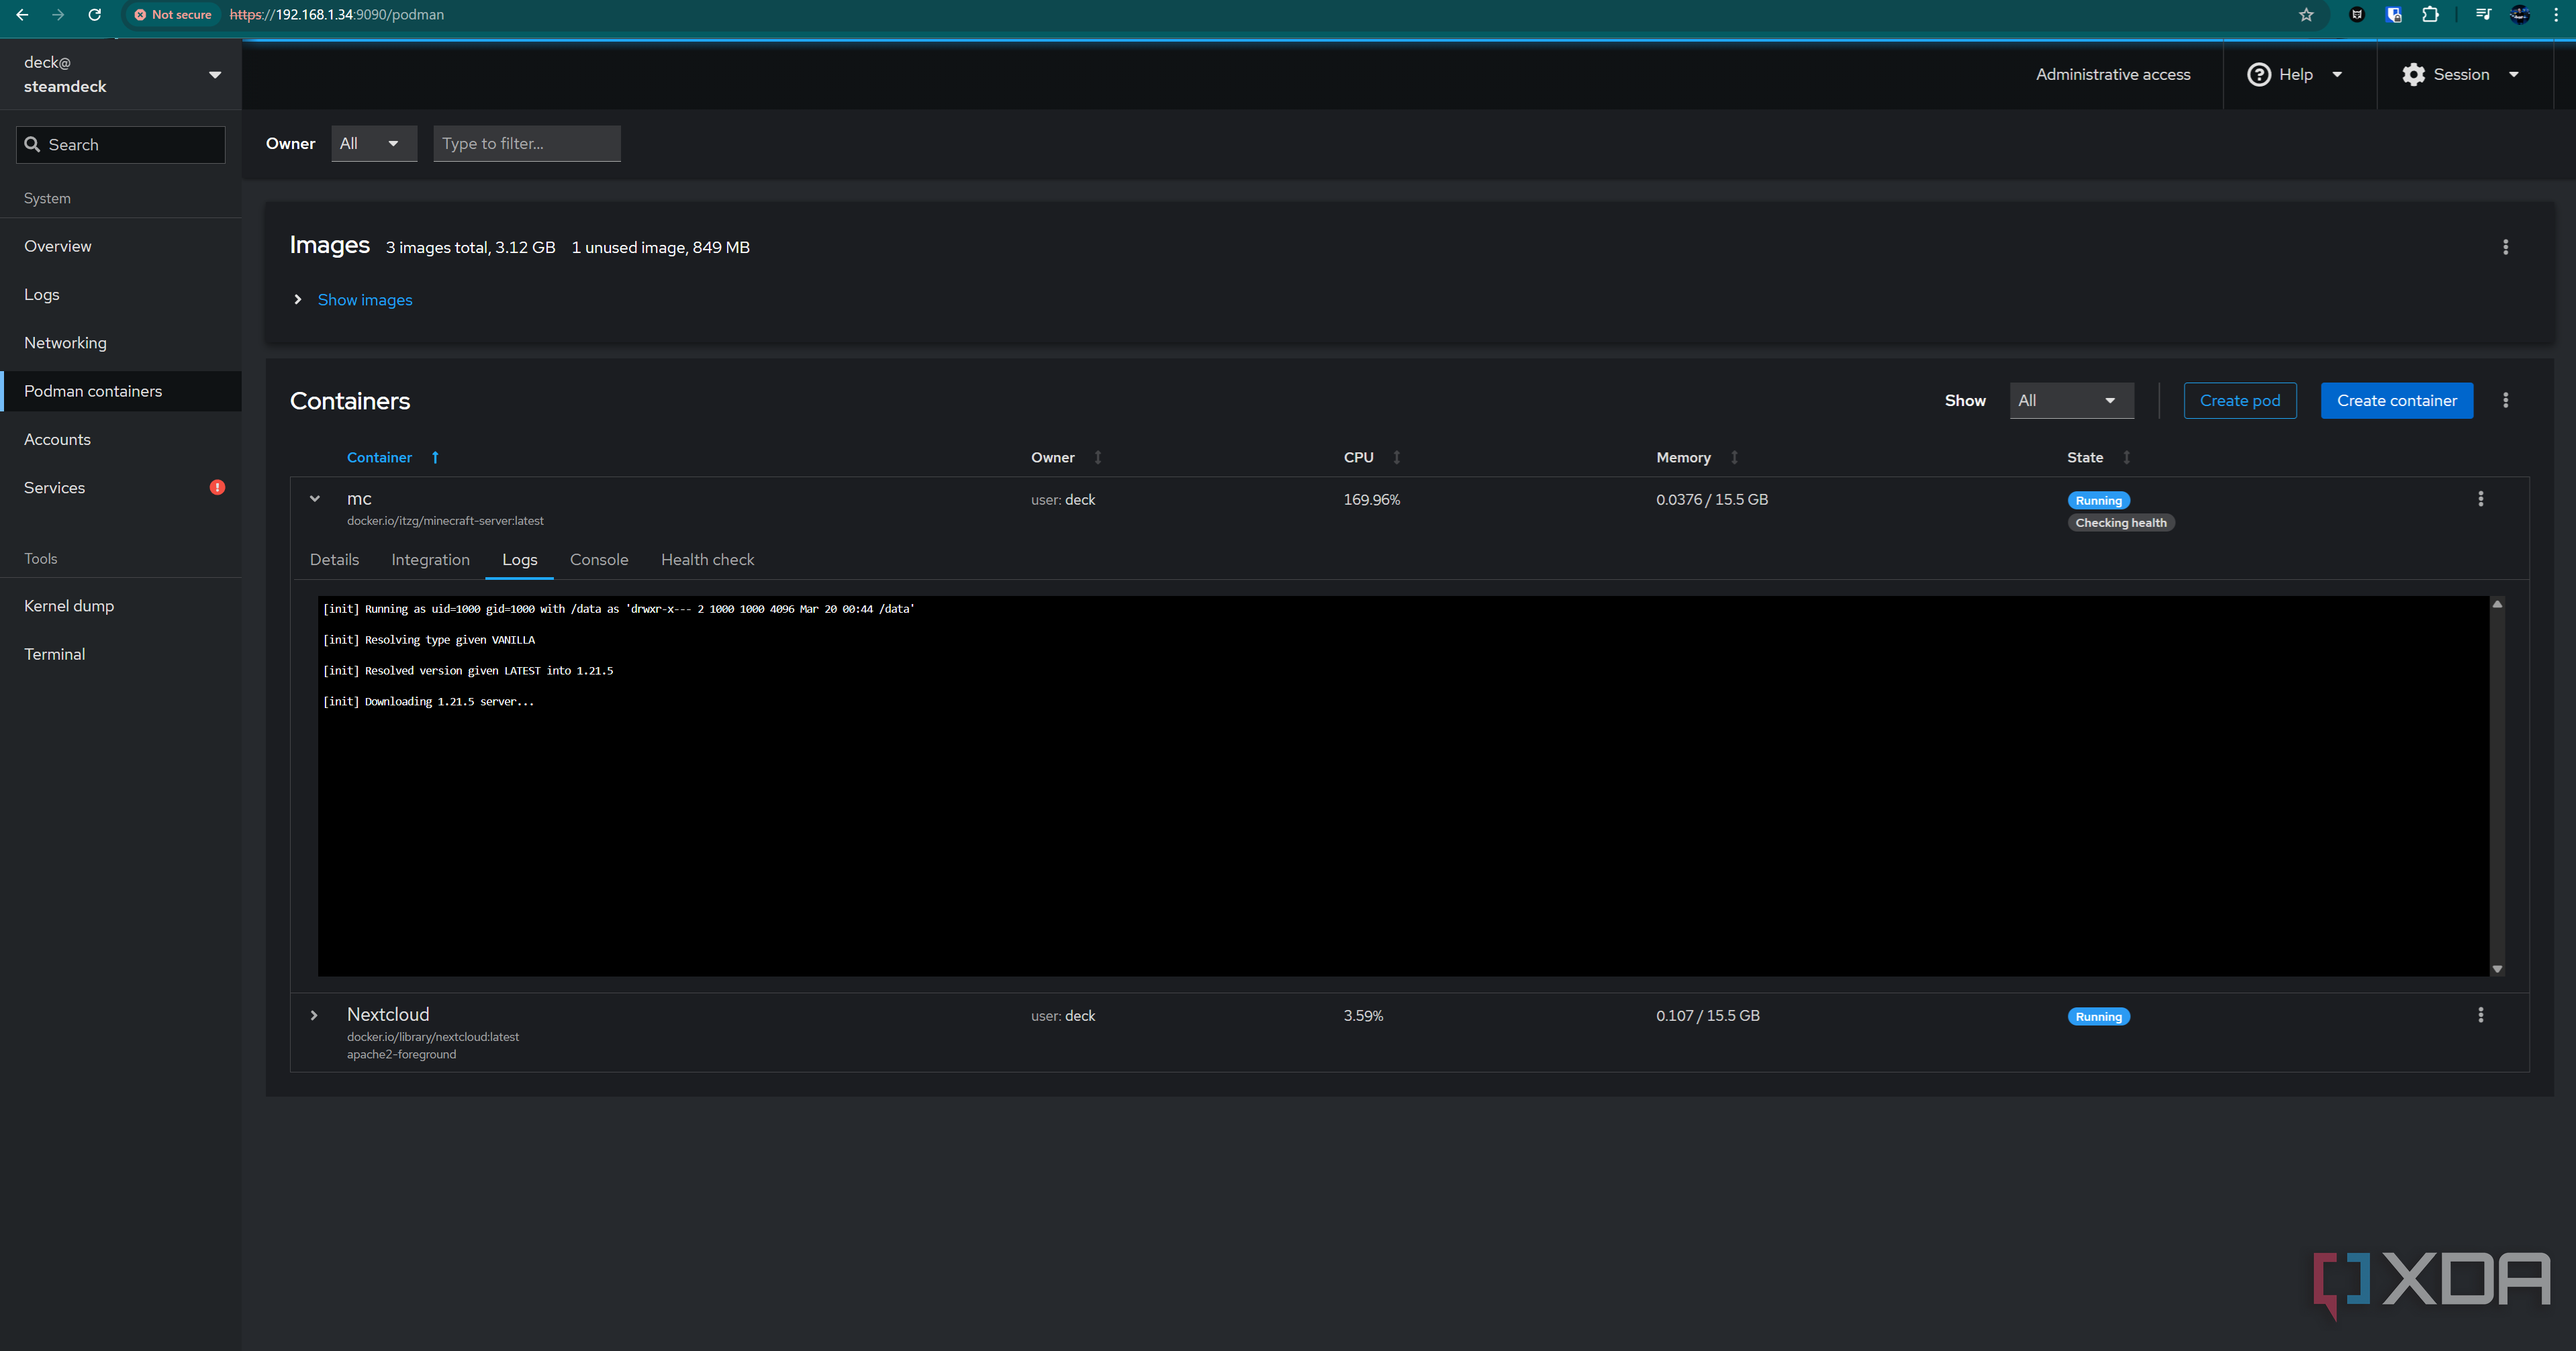Click the '1 unused image, 849 MB' text
The width and height of the screenshot is (2576, 1351).
(x=660, y=247)
